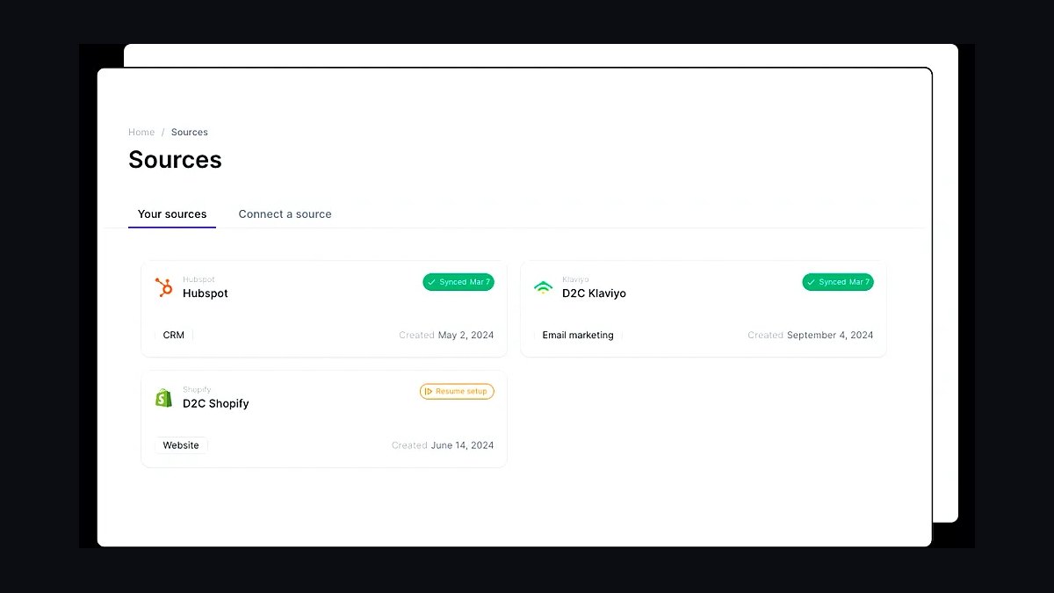
Task: Click the Synced Mar 7 badge on D2C Klaviyo
Action: [838, 282]
